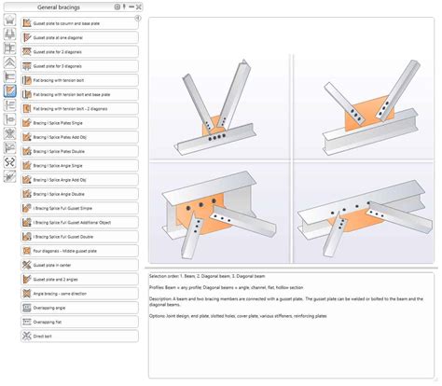The height and width of the screenshot is (386, 442).
Task: Select I Bracing Splice Full Gusset Simple
Action: [x=79, y=208]
